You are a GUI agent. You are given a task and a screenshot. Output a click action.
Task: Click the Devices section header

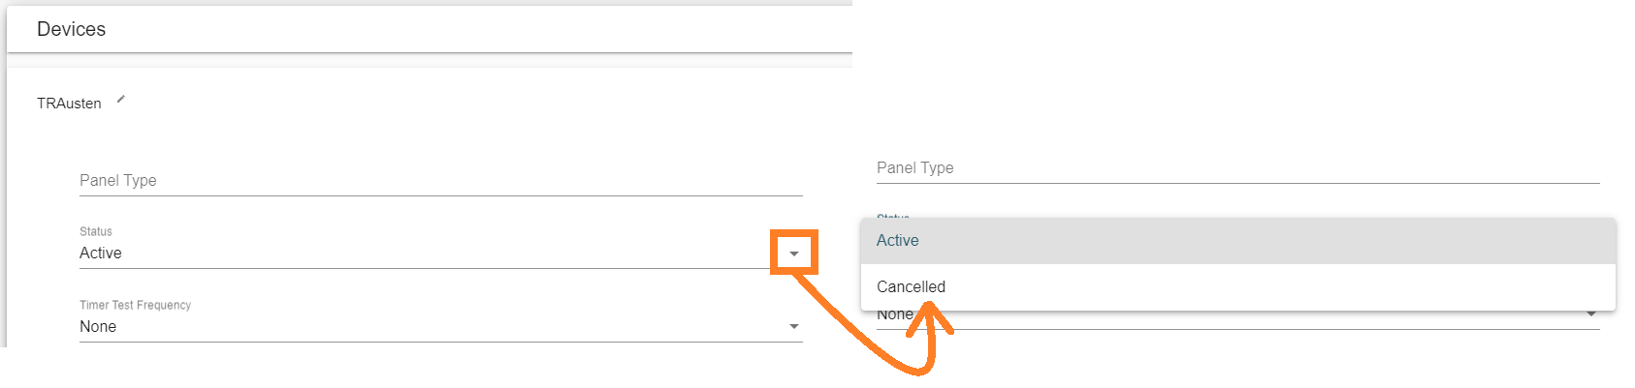[x=71, y=29]
